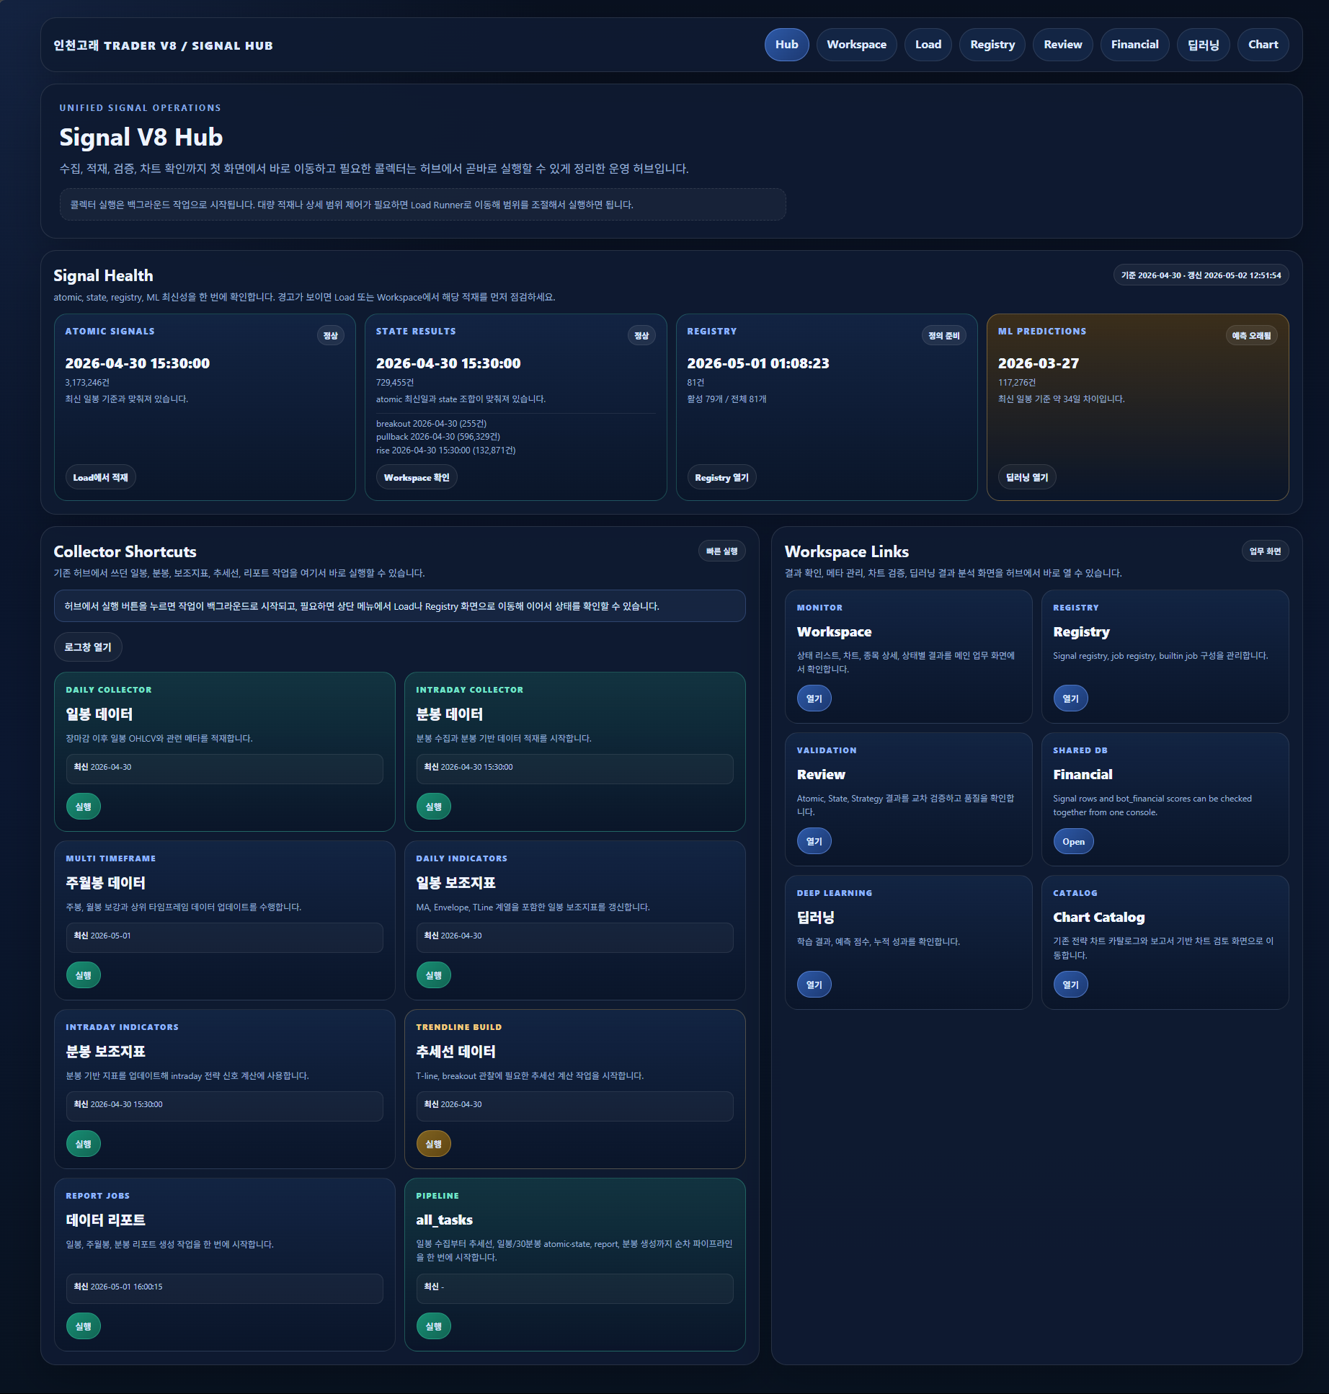Run the 일봉 보조지표 job
The width and height of the screenshot is (1329, 1394).
434,975
